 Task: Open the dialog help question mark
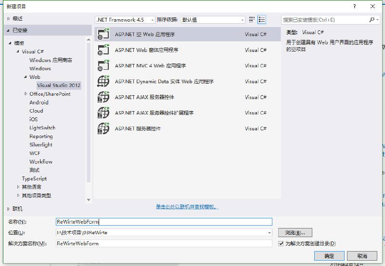pos(354,6)
